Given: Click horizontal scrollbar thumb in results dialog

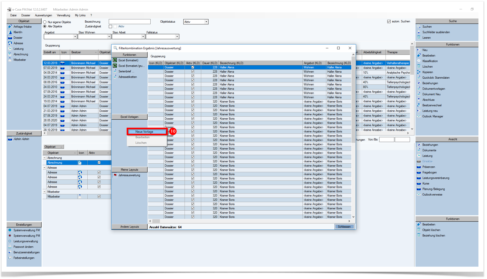Looking at the screenshot, I should tap(156, 221).
